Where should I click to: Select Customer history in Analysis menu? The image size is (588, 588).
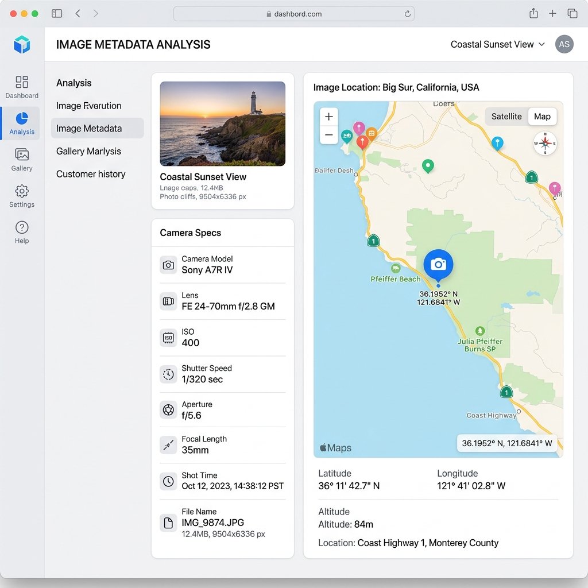91,174
